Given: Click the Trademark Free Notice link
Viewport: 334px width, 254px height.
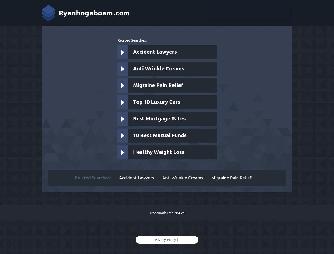Looking at the screenshot, I should coord(167,213).
